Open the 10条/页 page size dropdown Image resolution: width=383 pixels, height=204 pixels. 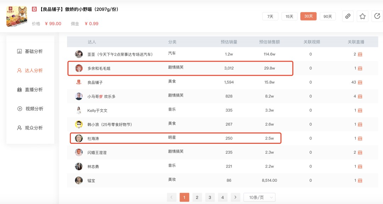click(259, 197)
